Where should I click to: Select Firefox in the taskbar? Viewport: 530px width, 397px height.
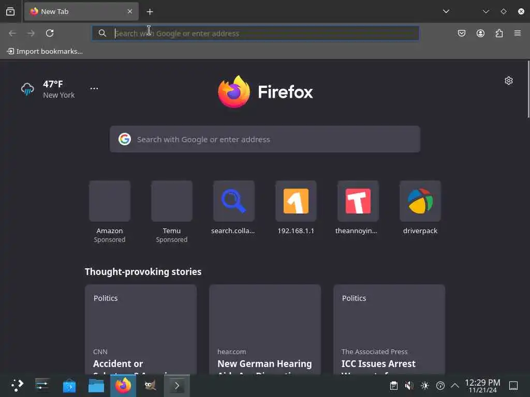pos(123,386)
